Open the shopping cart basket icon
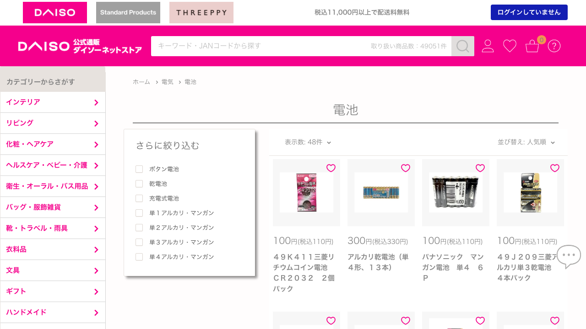Image resolution: width=586 pixels, height=329 pixels. [x=532, y=46]
